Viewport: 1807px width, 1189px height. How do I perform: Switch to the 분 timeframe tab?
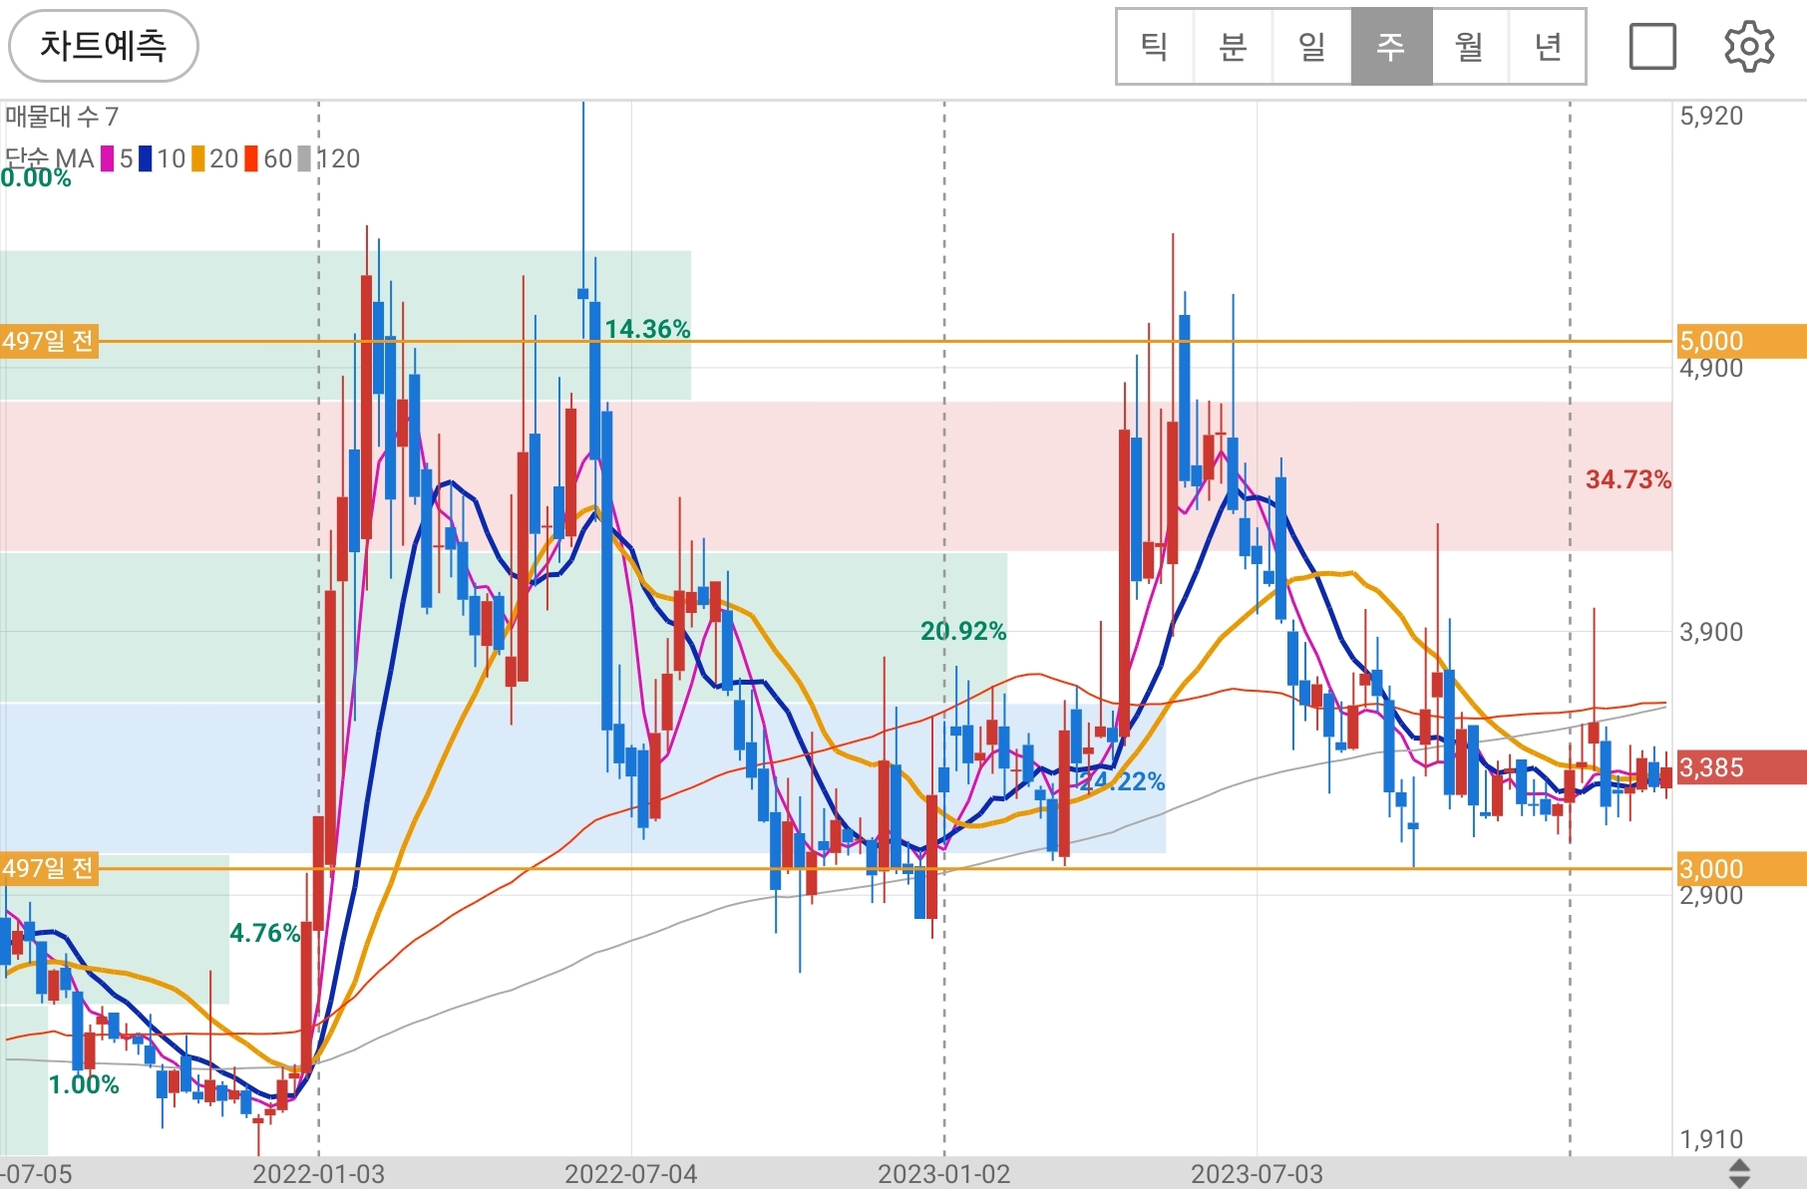tap(1233, 47)
